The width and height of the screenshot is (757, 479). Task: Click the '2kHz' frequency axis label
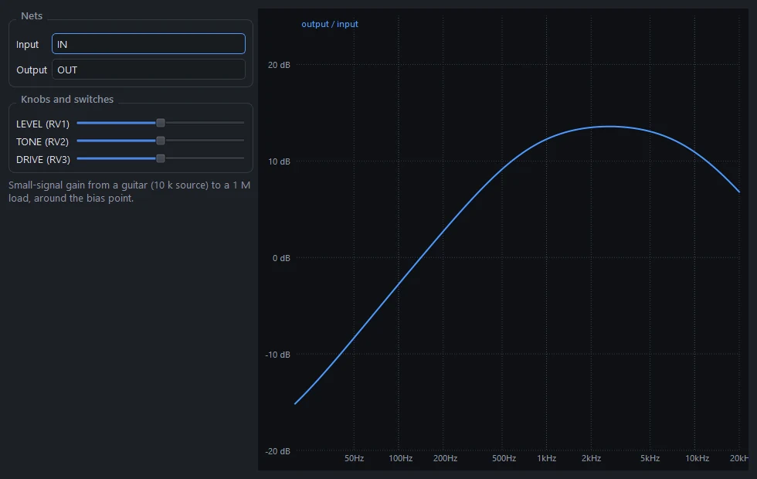click(592, 458)
